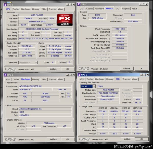This screenshot has height=149, width=153.
Task: Click the SB910/950 southbridge value
Action: (45, 97)
